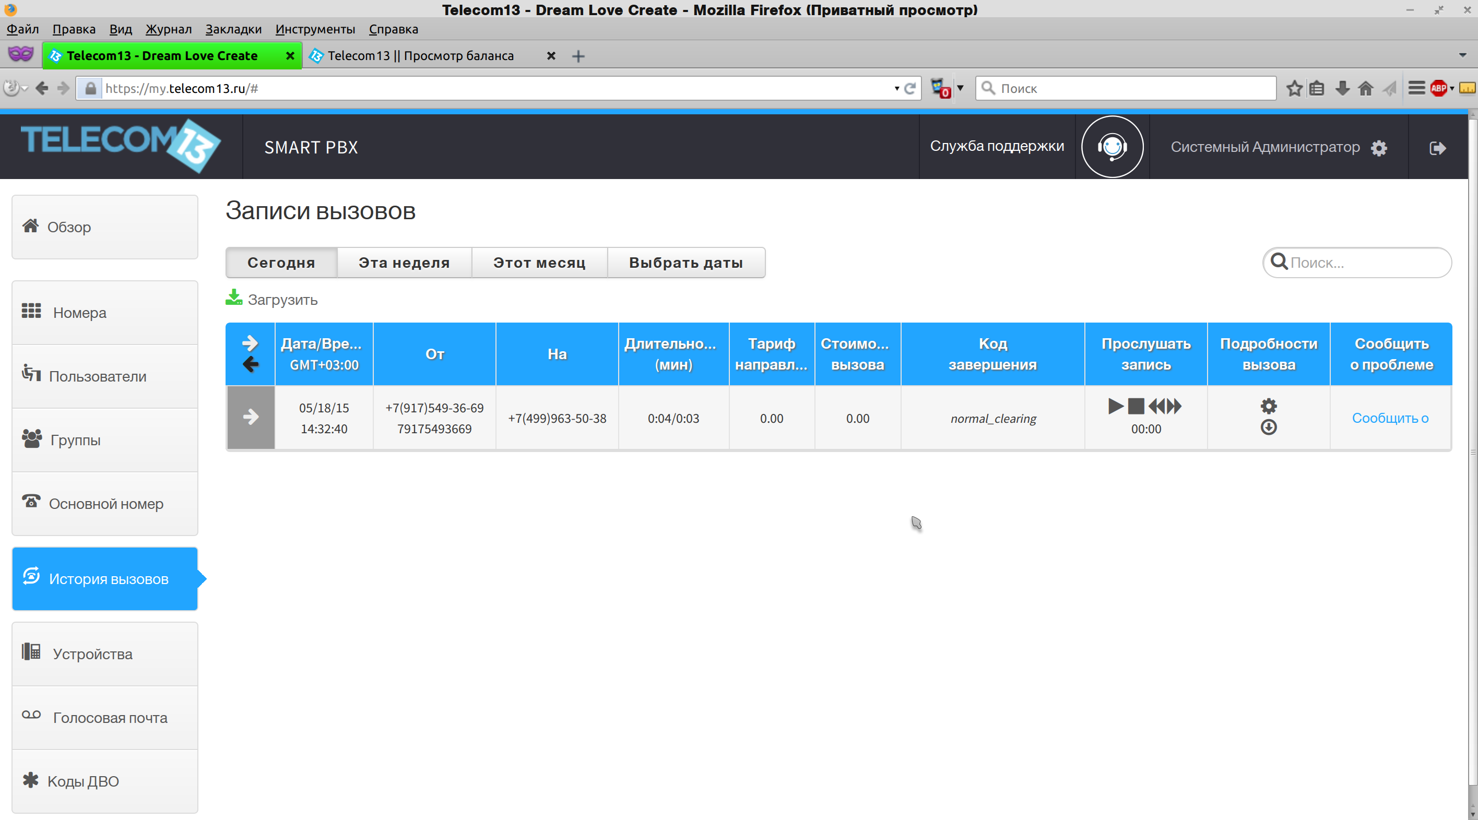
Task: Open Adblock Plus dropdown arrow
Action: [1451, 88]
